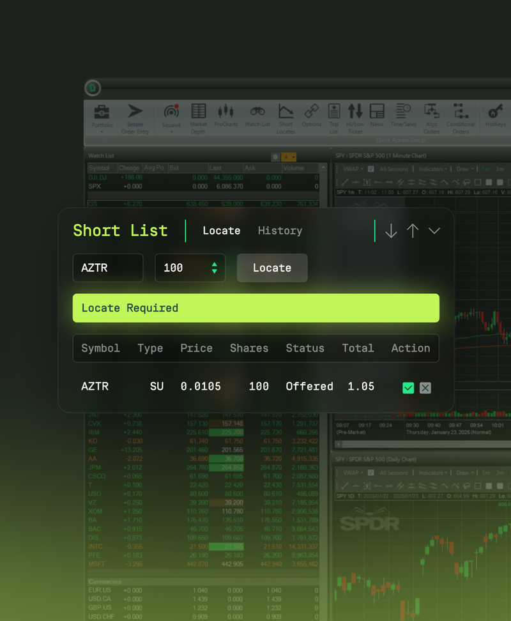Open the Hi/Low Ticker tool
This screenshot has height=621, width=511.
point(355,111)
